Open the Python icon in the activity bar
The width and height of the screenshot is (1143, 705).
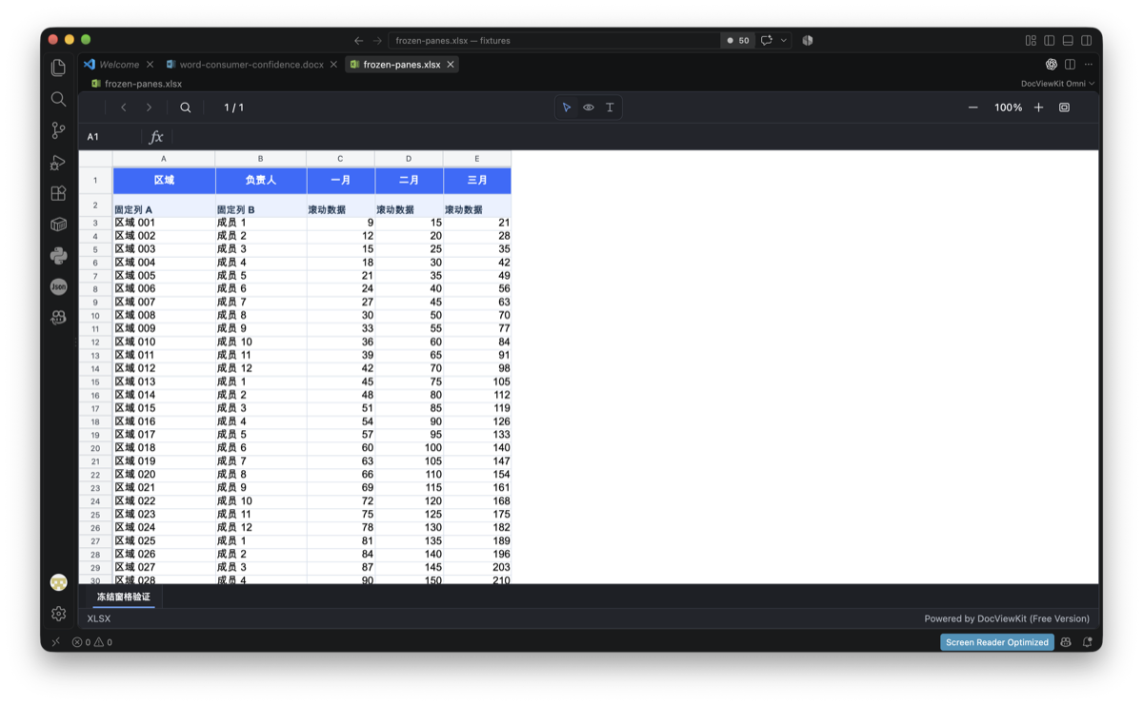click(x=58, y=255)
